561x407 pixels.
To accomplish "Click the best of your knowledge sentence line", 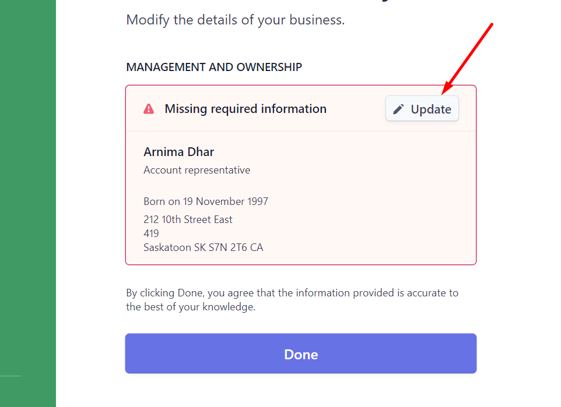I will point(191,307).
